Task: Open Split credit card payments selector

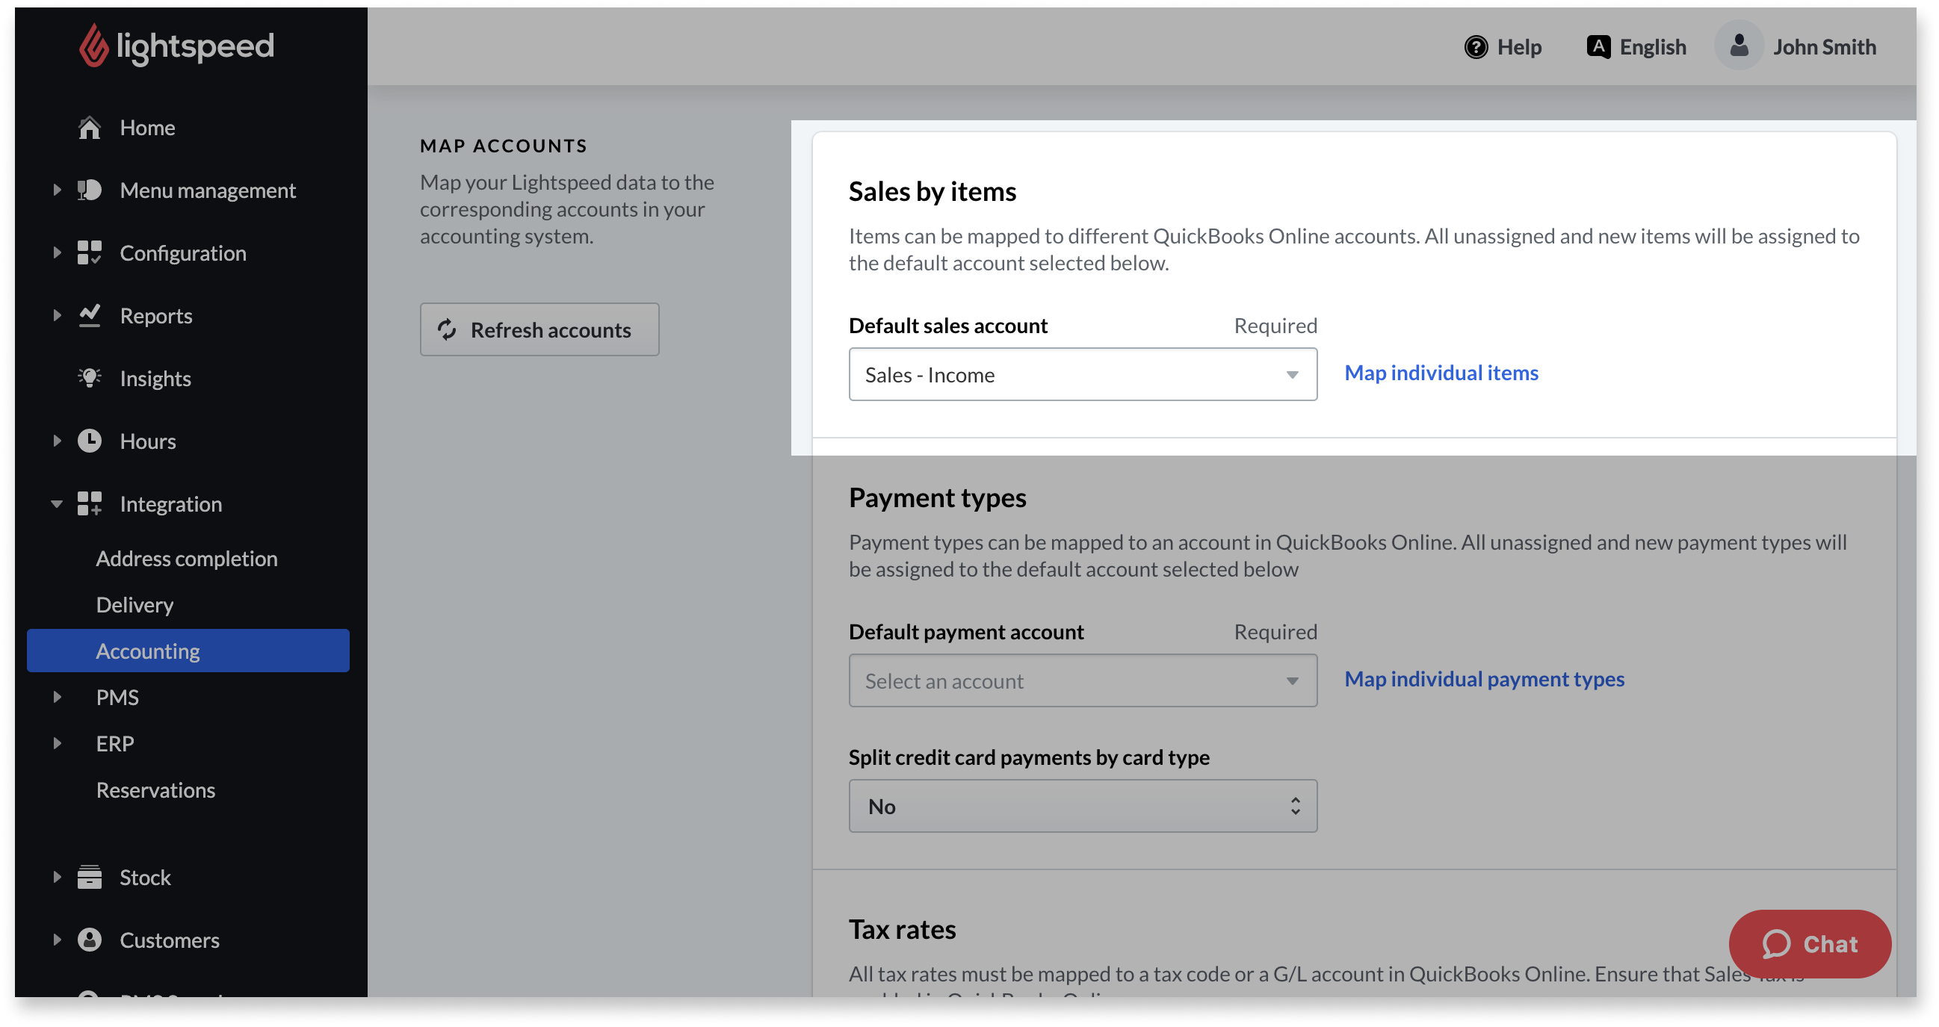Action: point(1083,806)
